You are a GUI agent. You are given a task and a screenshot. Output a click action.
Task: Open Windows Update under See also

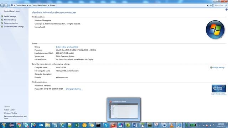pyautogui.click(x=10, y=113)
